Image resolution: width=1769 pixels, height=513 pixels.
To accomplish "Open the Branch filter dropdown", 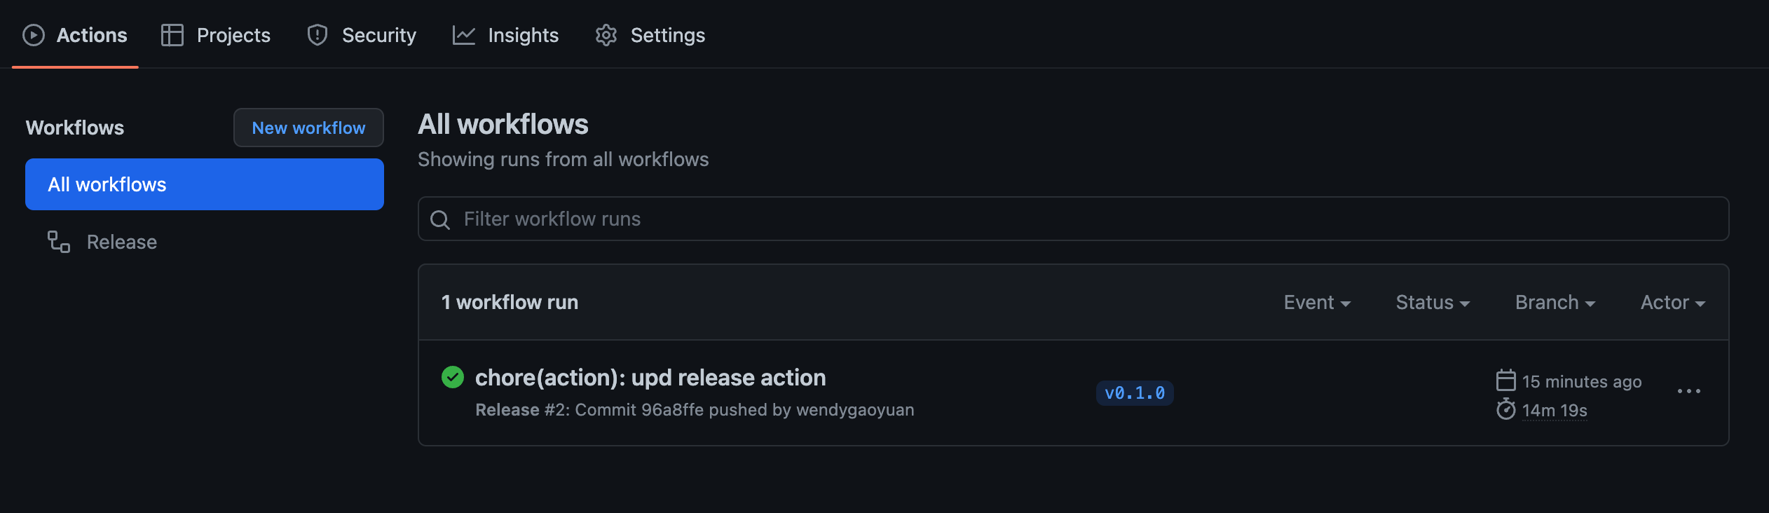I will [x=1555, y=303].
